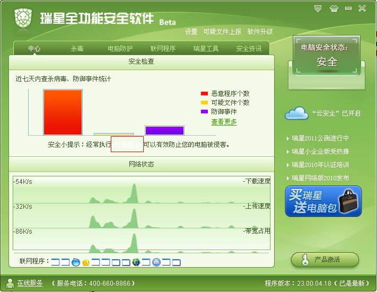Click the "云安全" 已开启 status text
The image size is (377, 292).
pos(336,113)
